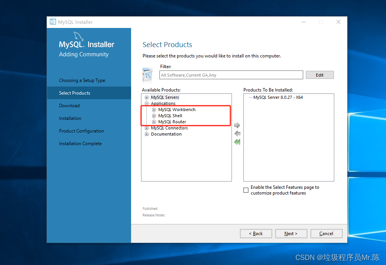Expand the MySQL Servers tree node
The height and width of the screenshot is (265, 386).
[x=146, y=97]
